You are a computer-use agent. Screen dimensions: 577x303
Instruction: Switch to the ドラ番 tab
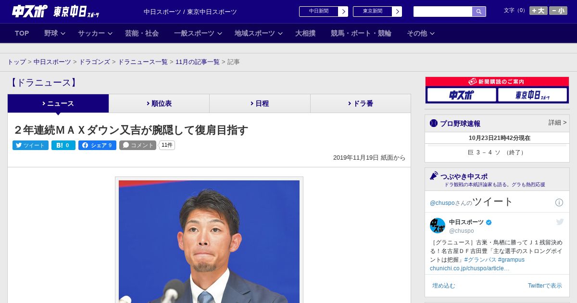361,103
